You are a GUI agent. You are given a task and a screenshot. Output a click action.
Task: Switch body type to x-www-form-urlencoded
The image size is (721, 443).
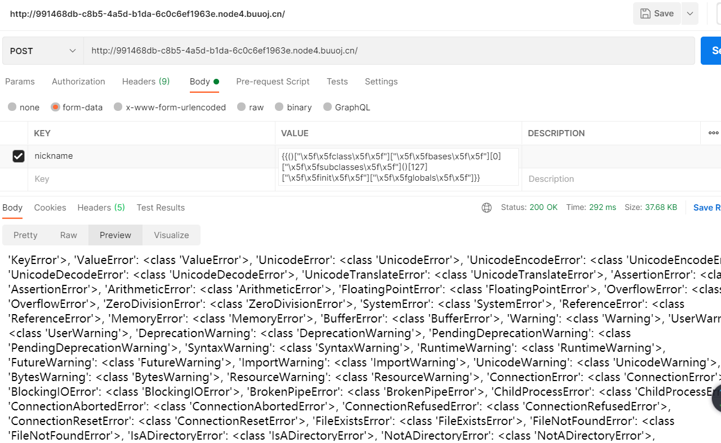pyautogui.click(x=170, y=107)
